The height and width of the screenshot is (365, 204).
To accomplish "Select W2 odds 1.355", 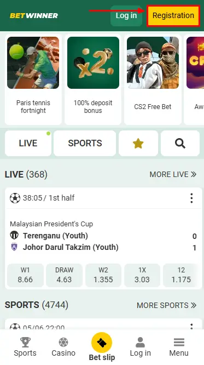I will click(103, 275).
